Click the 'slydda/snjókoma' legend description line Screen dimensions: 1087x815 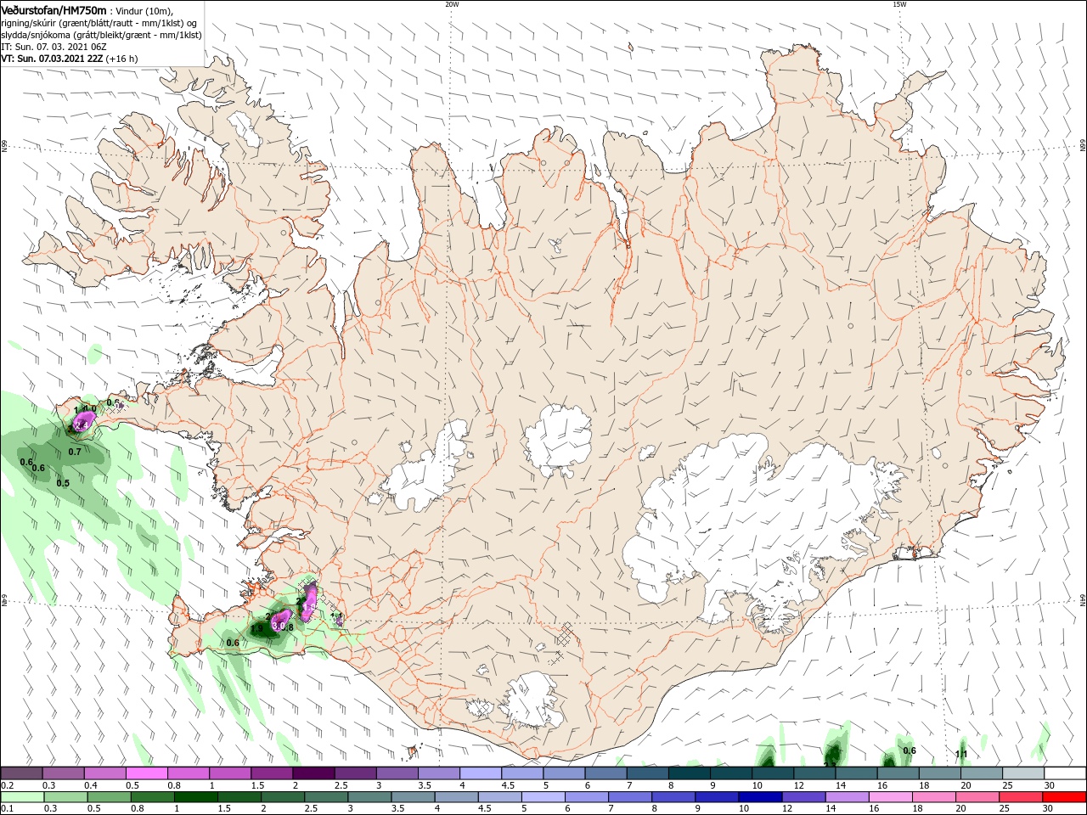coord(101,36)
